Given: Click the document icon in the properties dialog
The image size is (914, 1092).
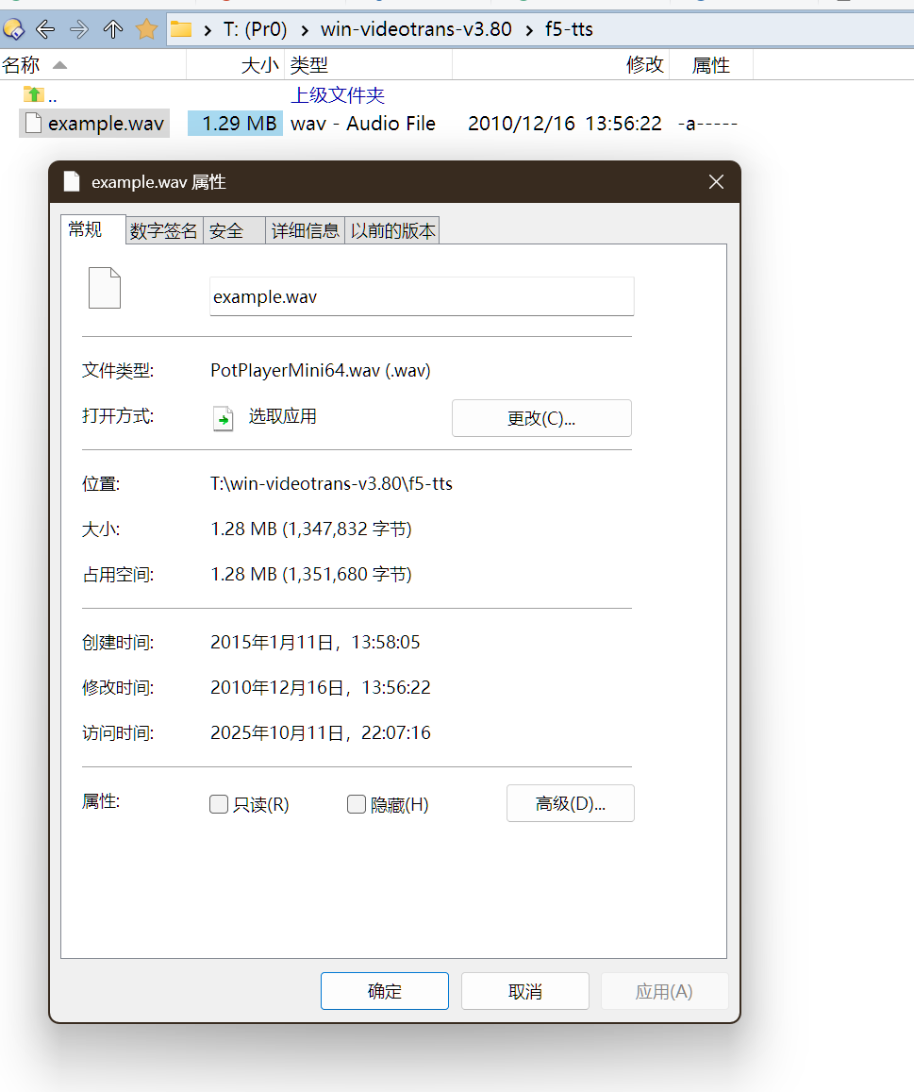Looking at the screenshot, I should pos(104,288).
